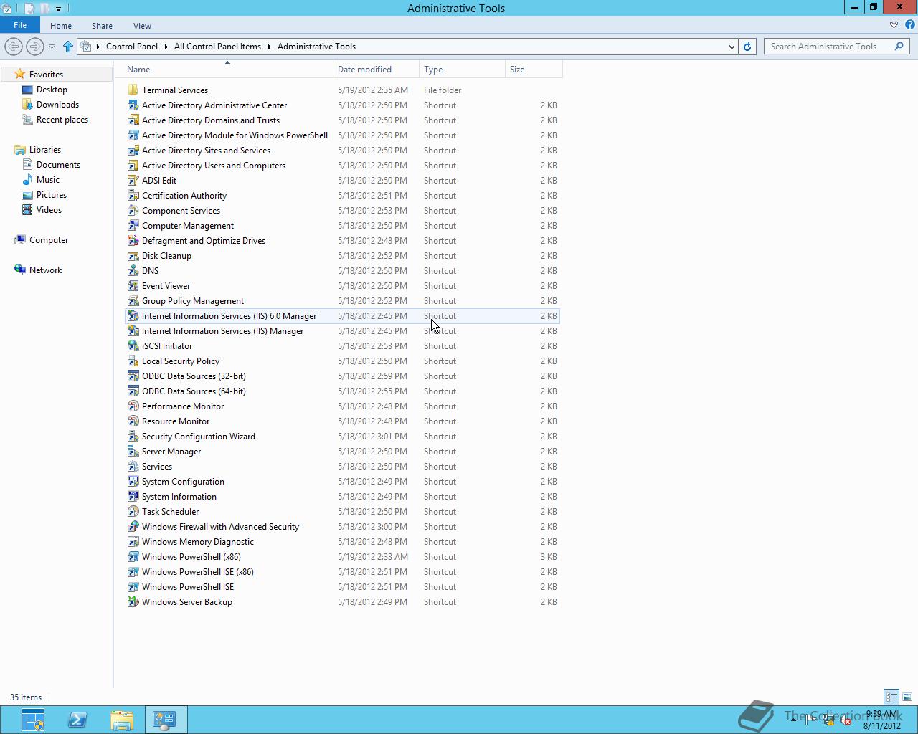The height and width of the screenshot is (734, 918).
Task: Open the Share ribbon tab
Action: tap(102, 26)
